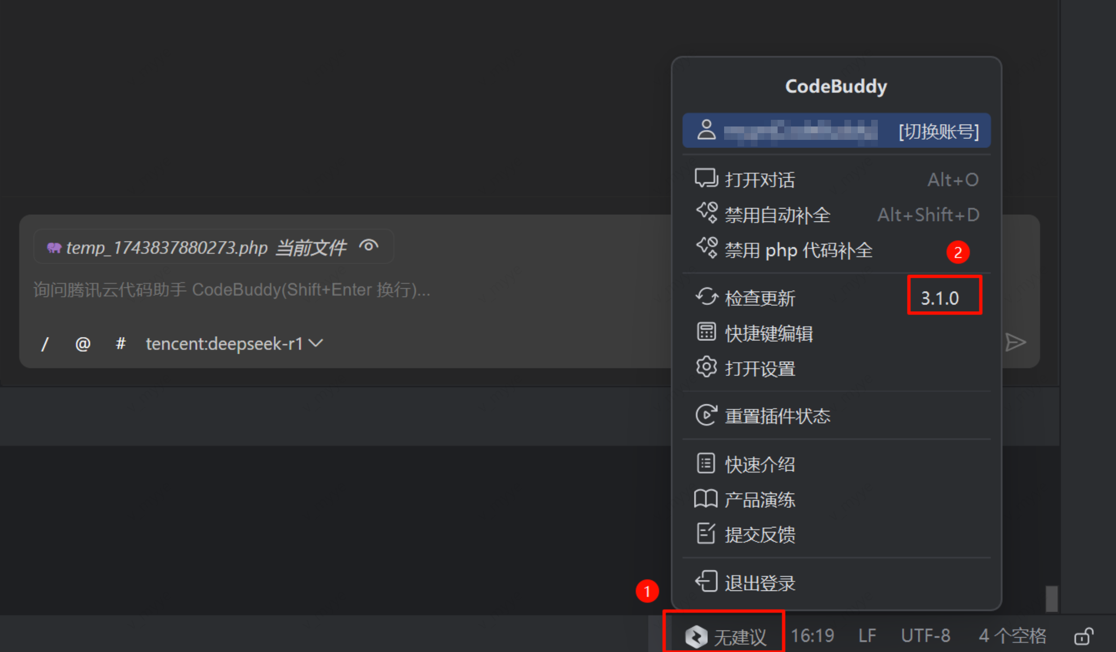Select 打开对话 menu entry

(837, 179)
